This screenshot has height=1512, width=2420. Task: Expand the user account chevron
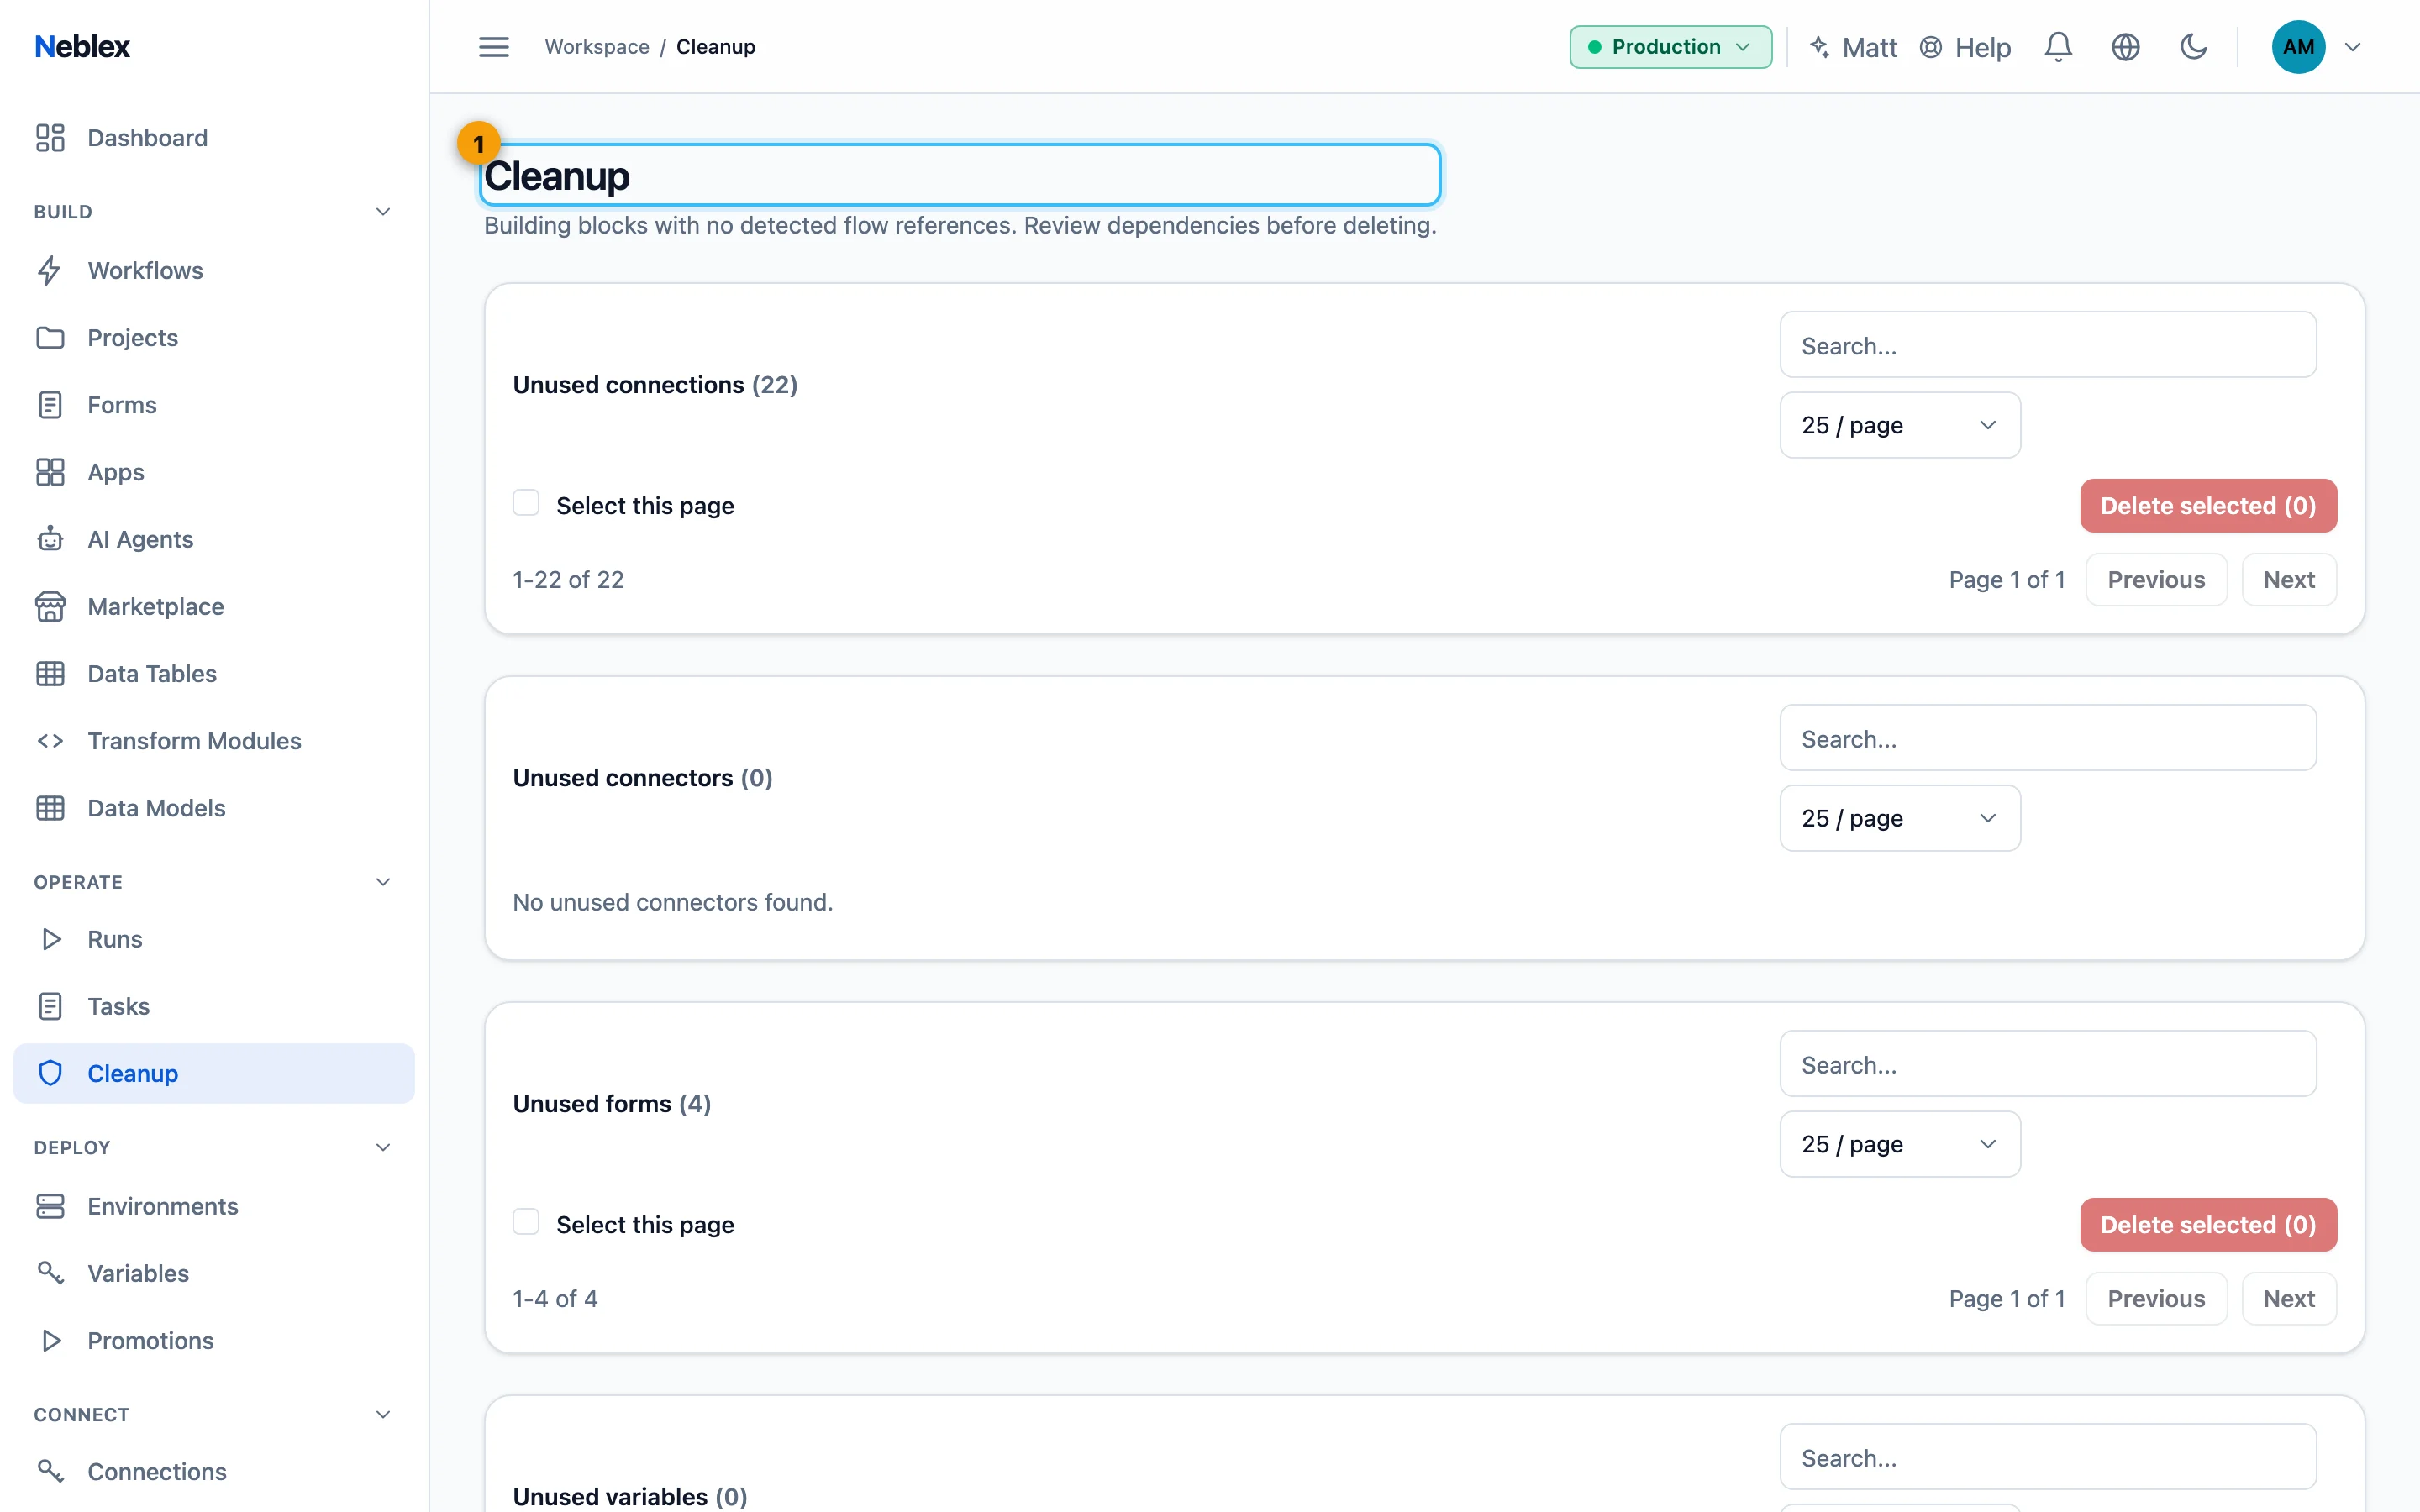tap(2352, 47)
